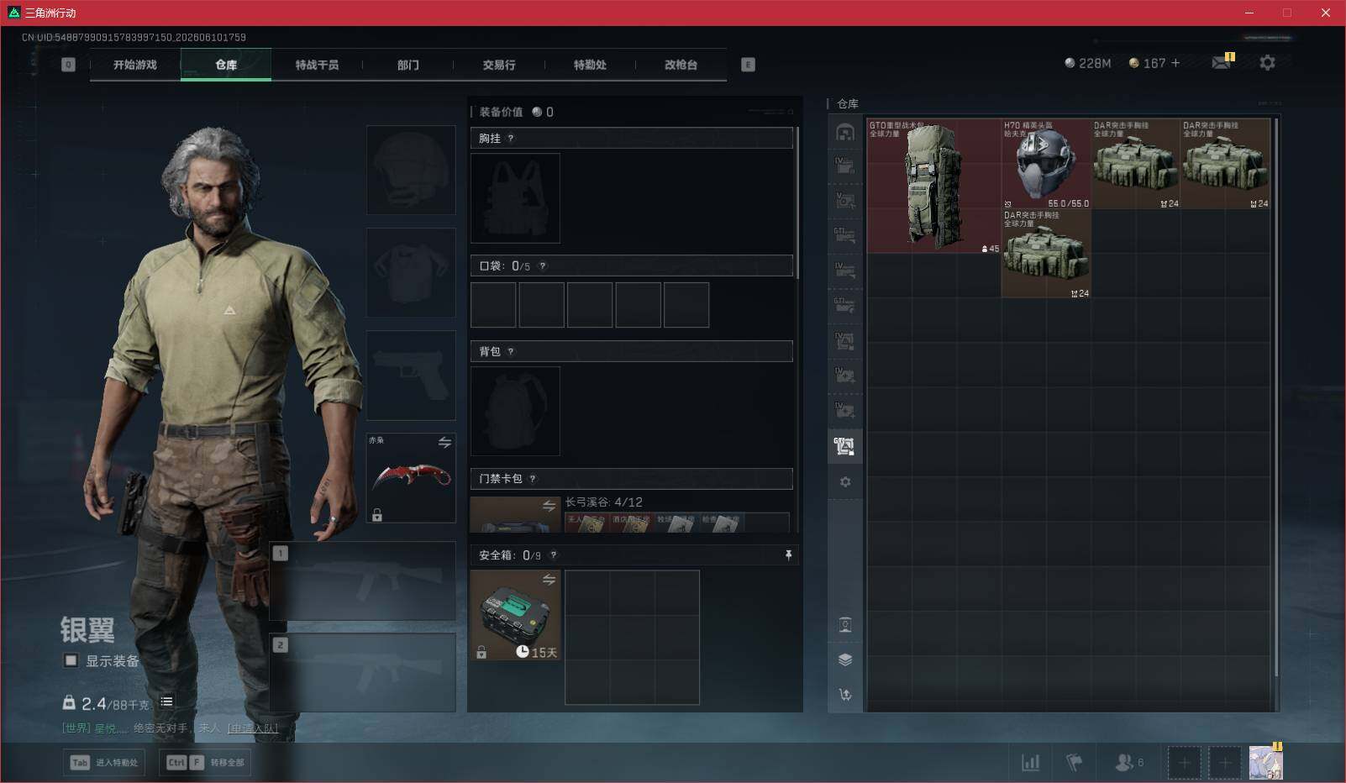Open the warehouse overview icon atop sidebar
This screenshot has height=783, width=1346.
(845, 132)
